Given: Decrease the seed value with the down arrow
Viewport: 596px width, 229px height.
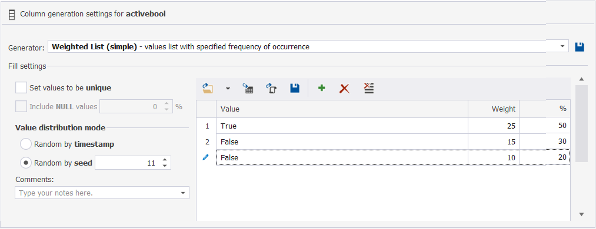Looking at the screenshot, I should pos(165,166).
